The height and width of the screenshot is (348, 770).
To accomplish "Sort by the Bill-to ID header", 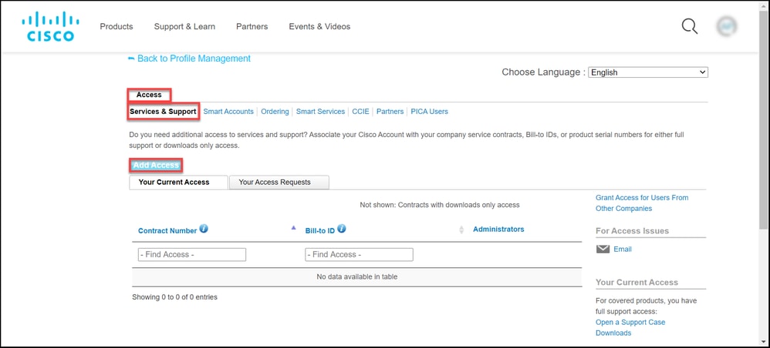I will coord(319,230).
